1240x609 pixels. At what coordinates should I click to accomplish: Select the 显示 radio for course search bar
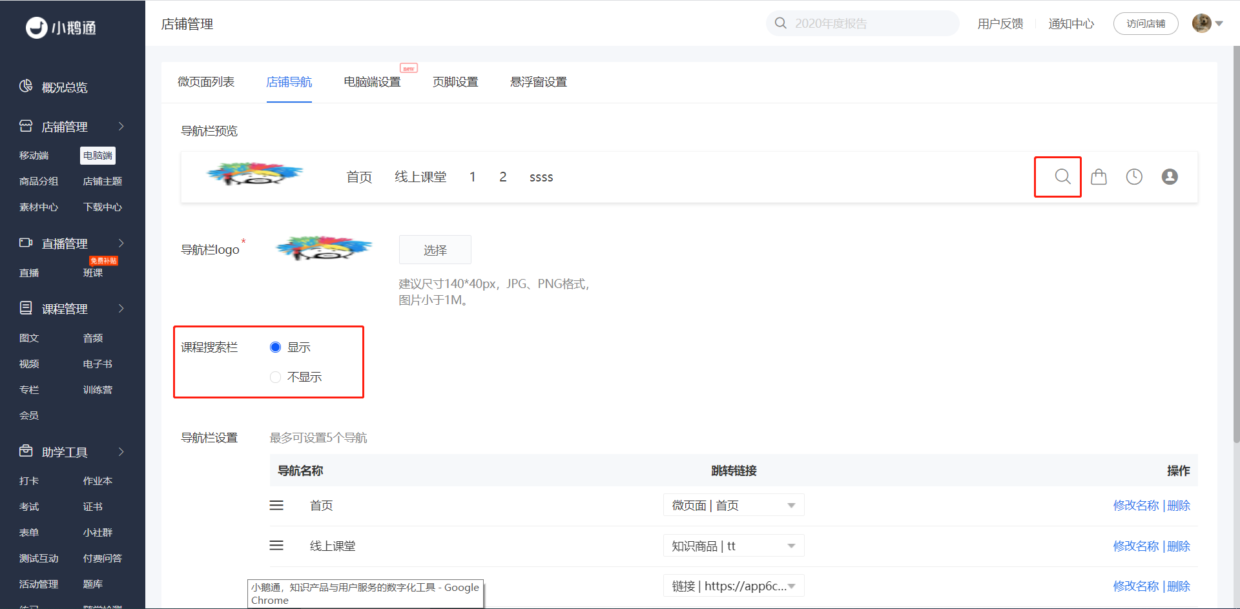(275, 347)
